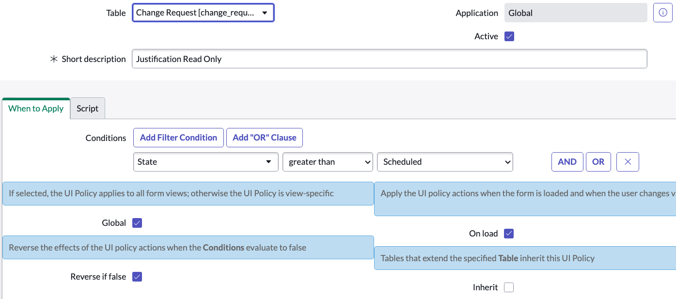Click the Application field showing Global
Image resolution: width=676 pixels, height=299 pixels.
coord(575,13)
